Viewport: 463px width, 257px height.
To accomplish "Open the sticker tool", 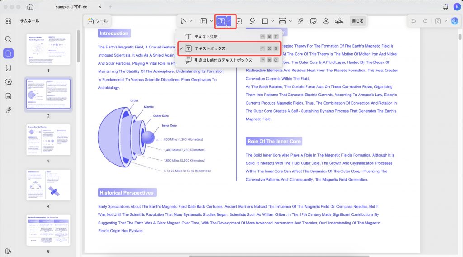I will point(313,21).
